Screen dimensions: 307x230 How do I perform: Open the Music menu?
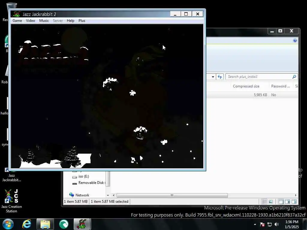(x=44, y=21)
